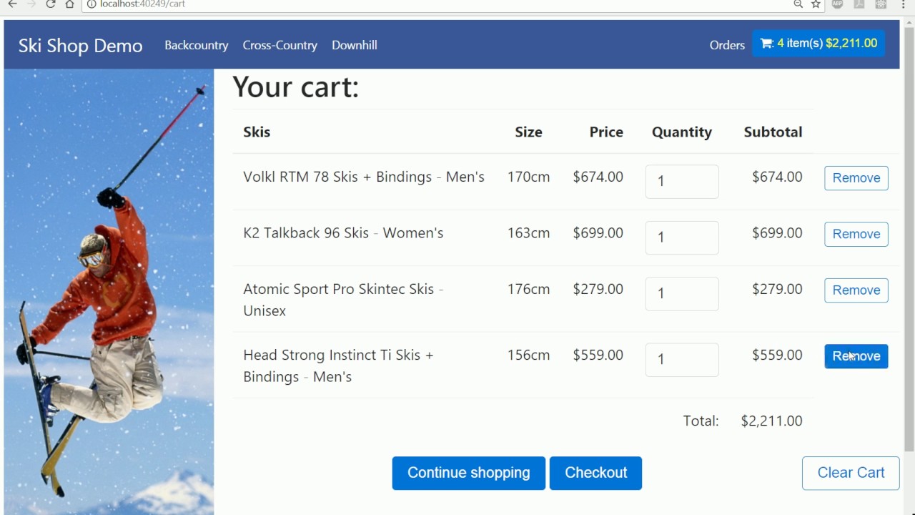This screenshot has width=915, height=515.
Task: Click the $279.00 price cell
Action: [598, 289]
